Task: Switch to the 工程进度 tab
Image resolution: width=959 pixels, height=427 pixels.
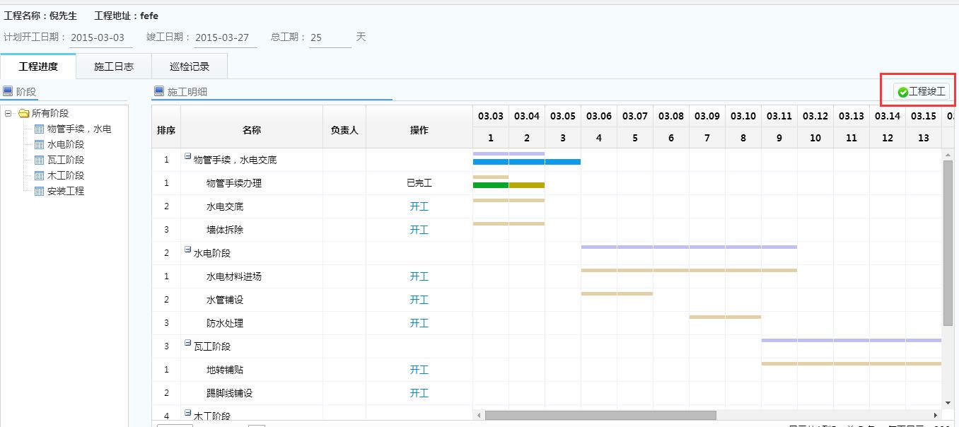Action: pyautogui.click(x=38, y=66)
